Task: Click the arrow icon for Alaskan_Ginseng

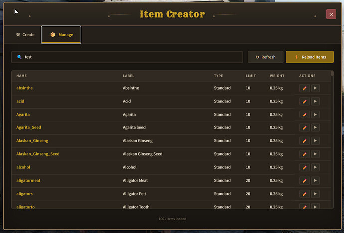Action: (x=315, y=141)
